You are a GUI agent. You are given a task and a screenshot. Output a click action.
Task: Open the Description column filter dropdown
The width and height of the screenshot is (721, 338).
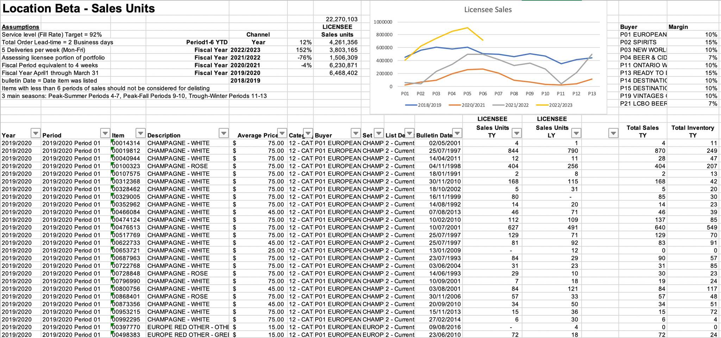[224, 133]
